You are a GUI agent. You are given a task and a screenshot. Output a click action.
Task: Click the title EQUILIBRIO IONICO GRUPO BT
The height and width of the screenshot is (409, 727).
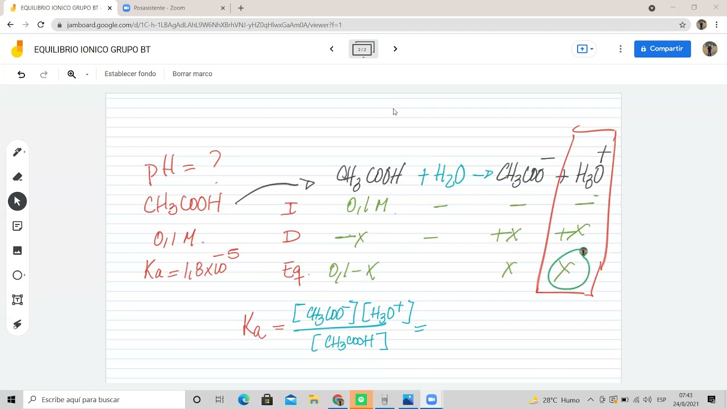(x=92, y=49)
